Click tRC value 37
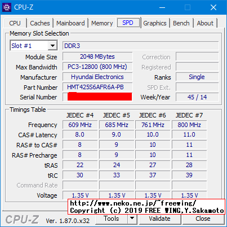Viewport: 227px width, 227px height. coord(153,175)
